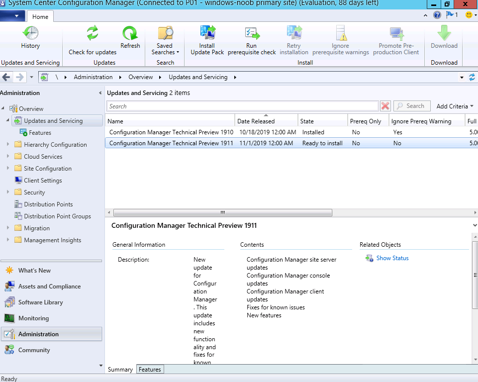
Task: Click the Search input field
Action: click(243, 106)
